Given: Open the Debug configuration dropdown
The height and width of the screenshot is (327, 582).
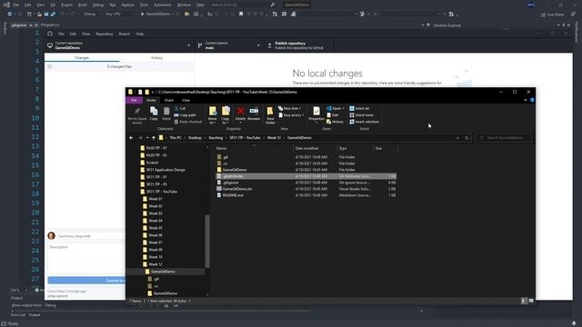Looking at the screenshot, I should click(92, 15).
